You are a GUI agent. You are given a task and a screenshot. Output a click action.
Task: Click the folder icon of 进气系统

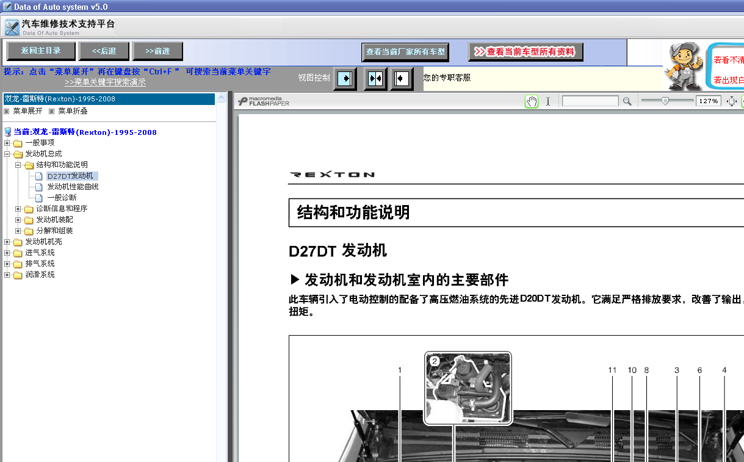pos(18,253)
